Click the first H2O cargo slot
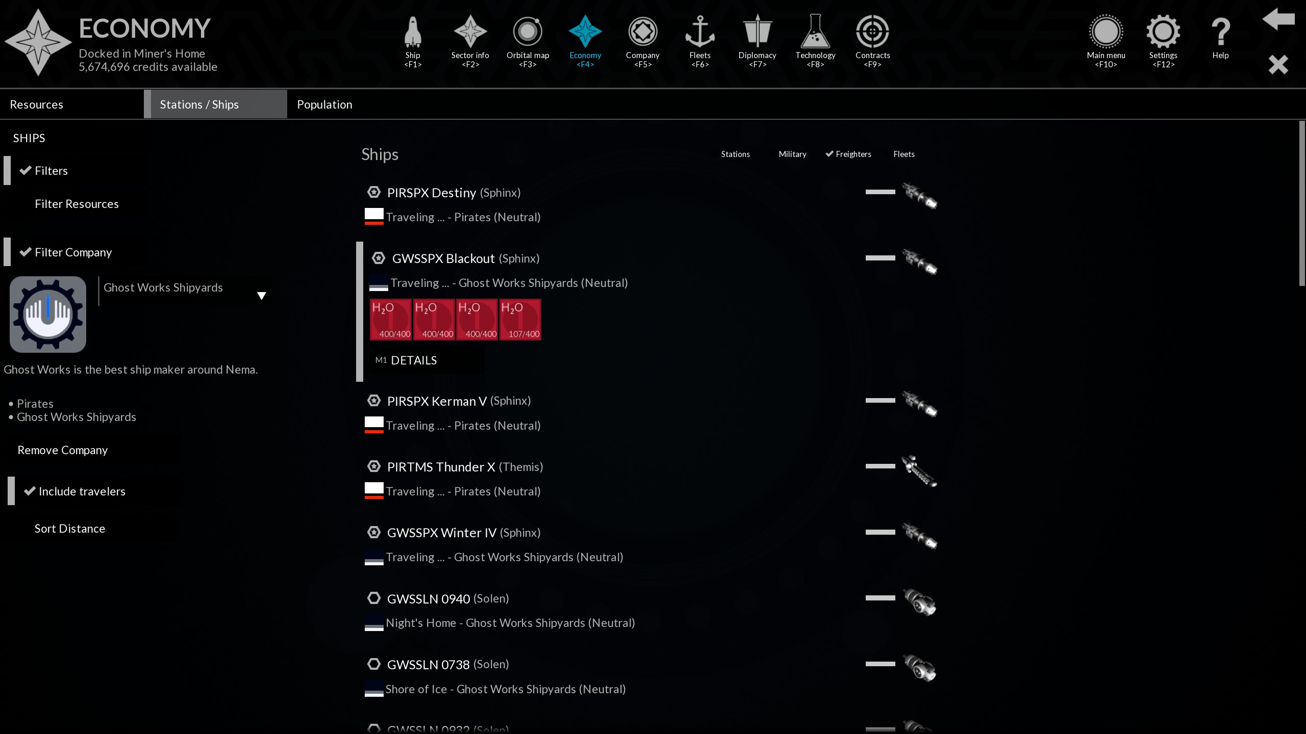 [391, 320]
